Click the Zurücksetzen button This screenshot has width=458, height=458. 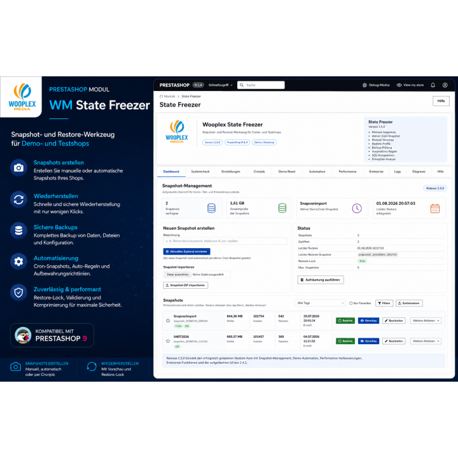pyautogui.click(x=409, y=303)
